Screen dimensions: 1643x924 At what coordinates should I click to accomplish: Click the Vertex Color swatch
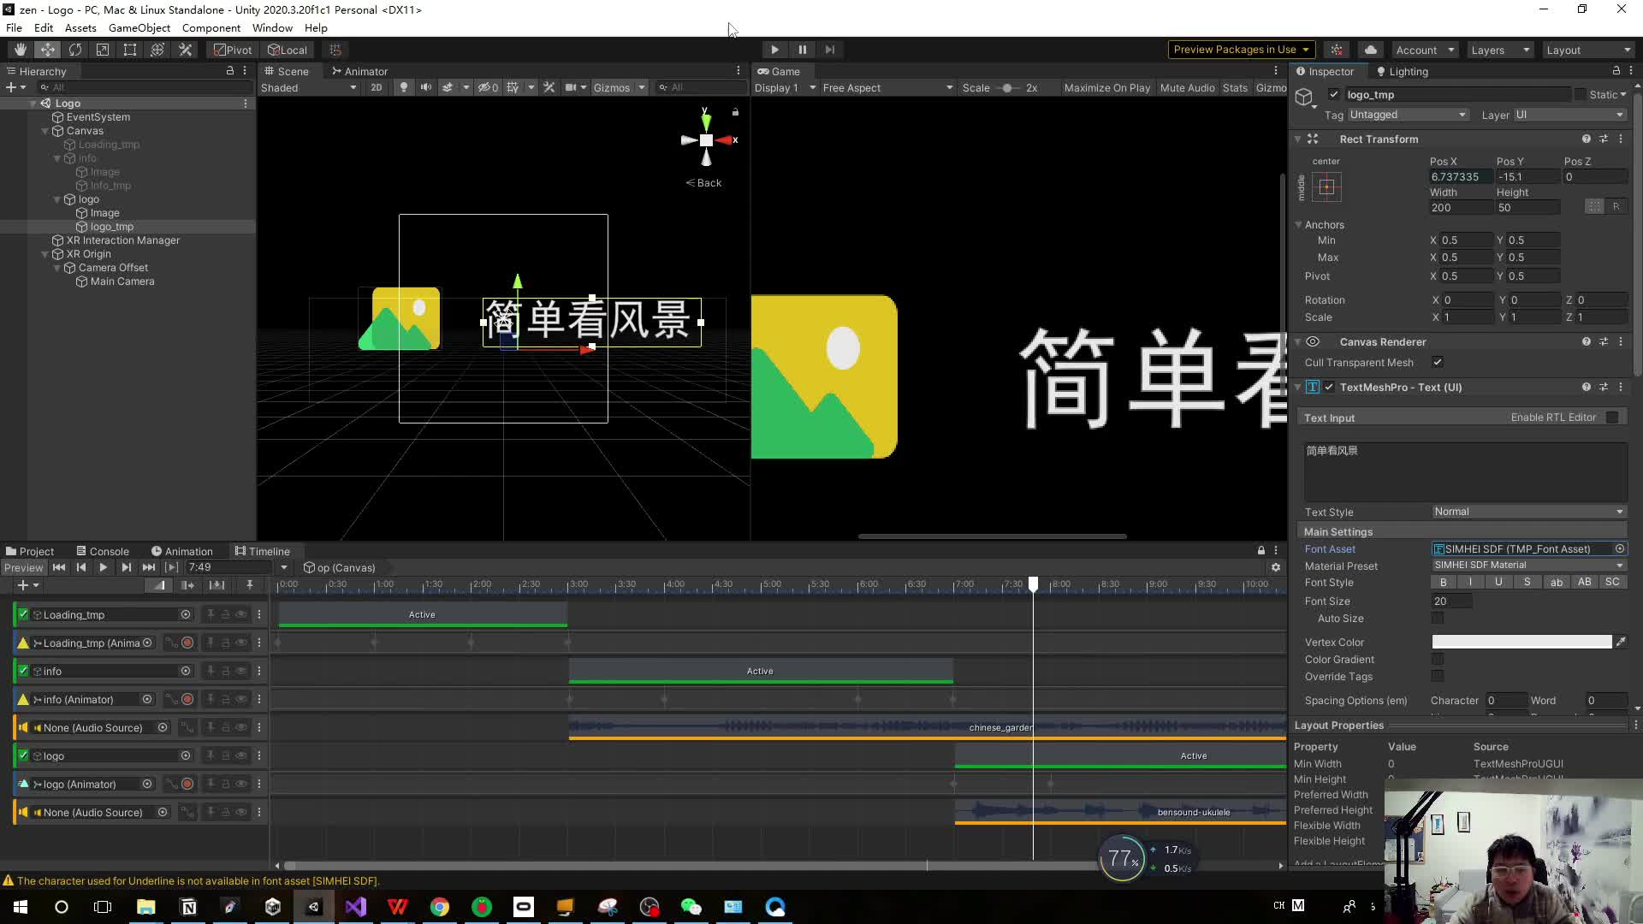pyautogui.click(x=1521, y=642)
